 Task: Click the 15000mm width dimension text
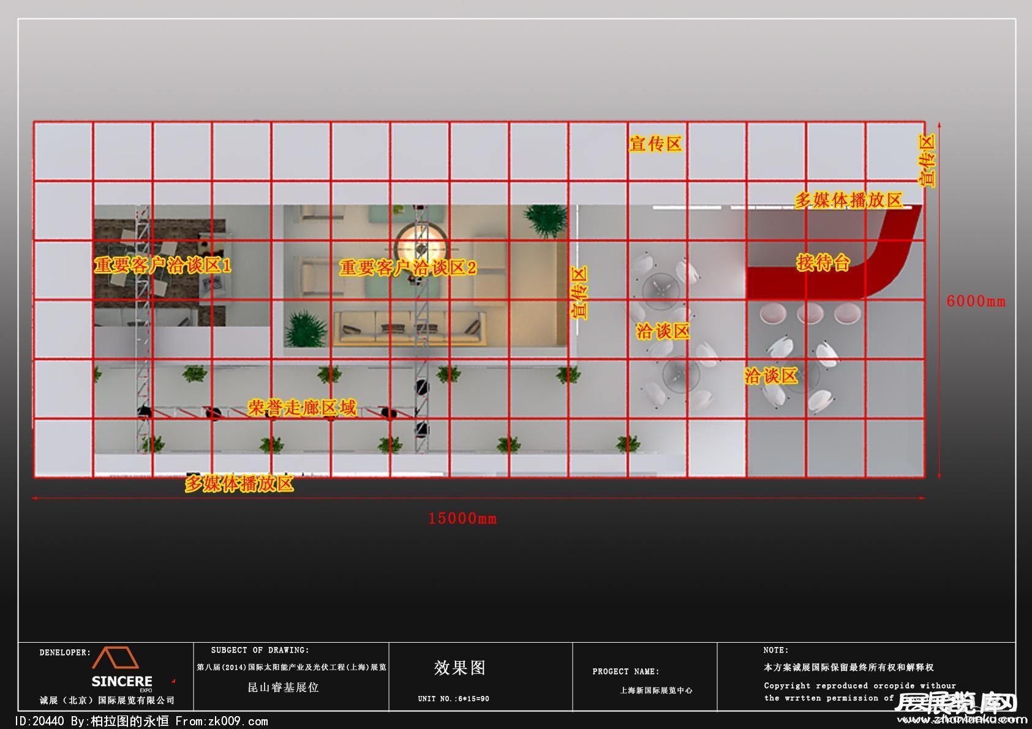click(x=462, y=518)
